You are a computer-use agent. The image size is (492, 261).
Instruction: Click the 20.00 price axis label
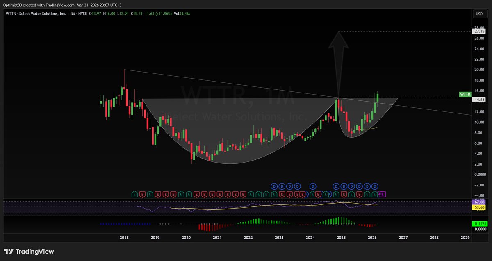[x=480, y=70]
